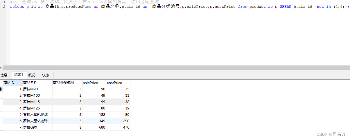This screenshot has height=139, width=350.
Task: Click the 商品分类编号 column header
Action: coord(67,83)
